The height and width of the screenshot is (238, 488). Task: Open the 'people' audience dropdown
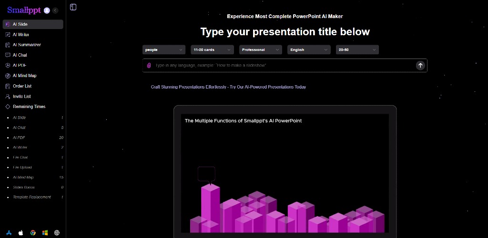click(x=164, y=50)
